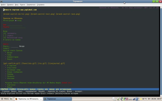Open the Вид menu

16,5
